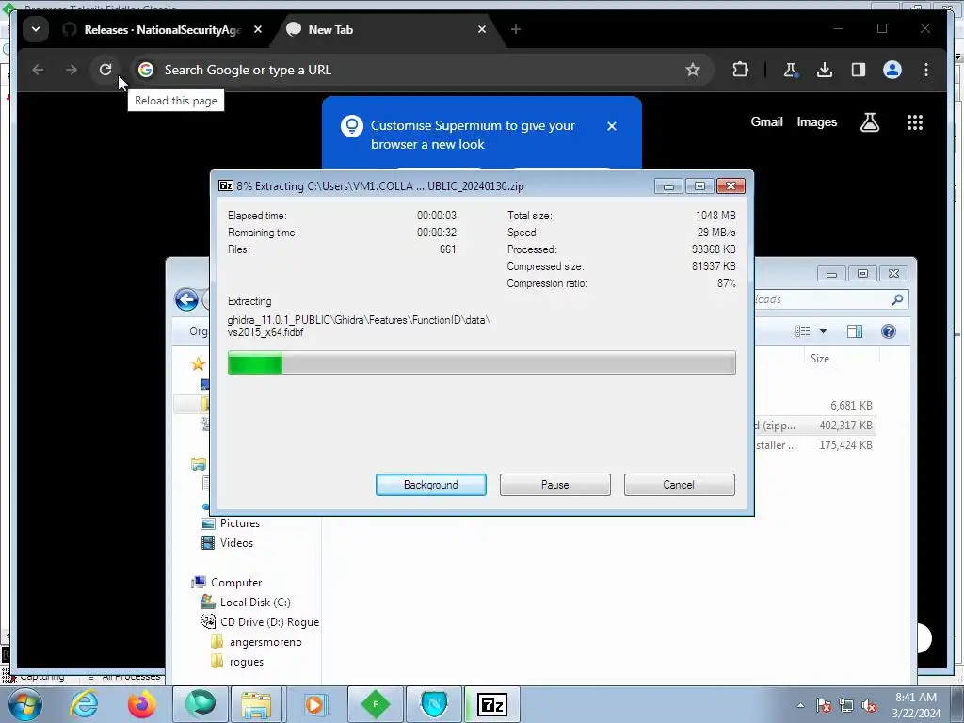Open the network tray icon
The image size is (964, 723).
click(846, 705)
